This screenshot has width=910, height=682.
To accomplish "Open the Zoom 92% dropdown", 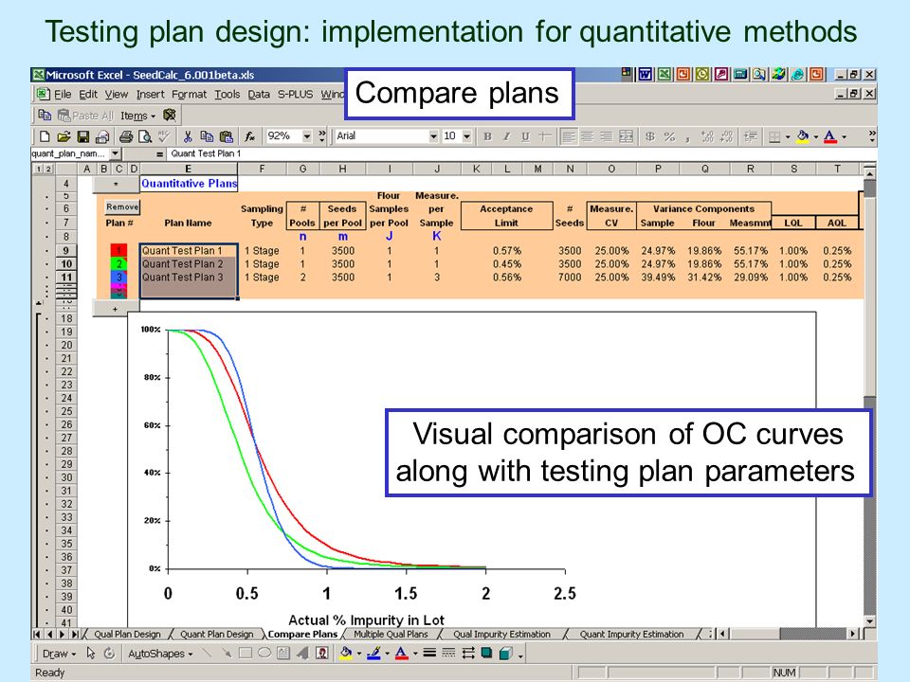I will pyautogui.click(x=307, y=136).
